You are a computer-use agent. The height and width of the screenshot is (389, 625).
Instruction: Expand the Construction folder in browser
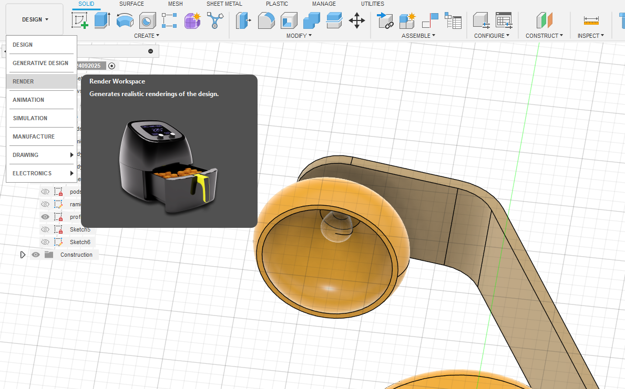22,255
